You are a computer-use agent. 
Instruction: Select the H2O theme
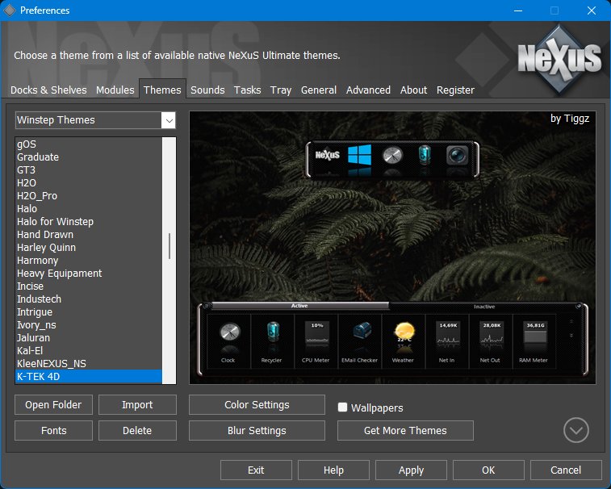(89, 182)
